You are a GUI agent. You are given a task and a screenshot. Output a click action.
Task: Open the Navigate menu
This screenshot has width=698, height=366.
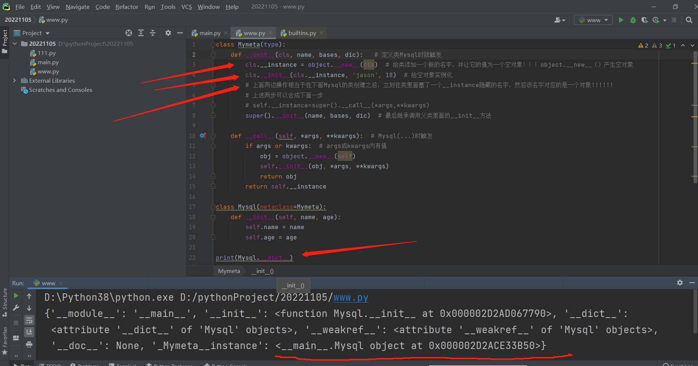[x=77, y=7]
